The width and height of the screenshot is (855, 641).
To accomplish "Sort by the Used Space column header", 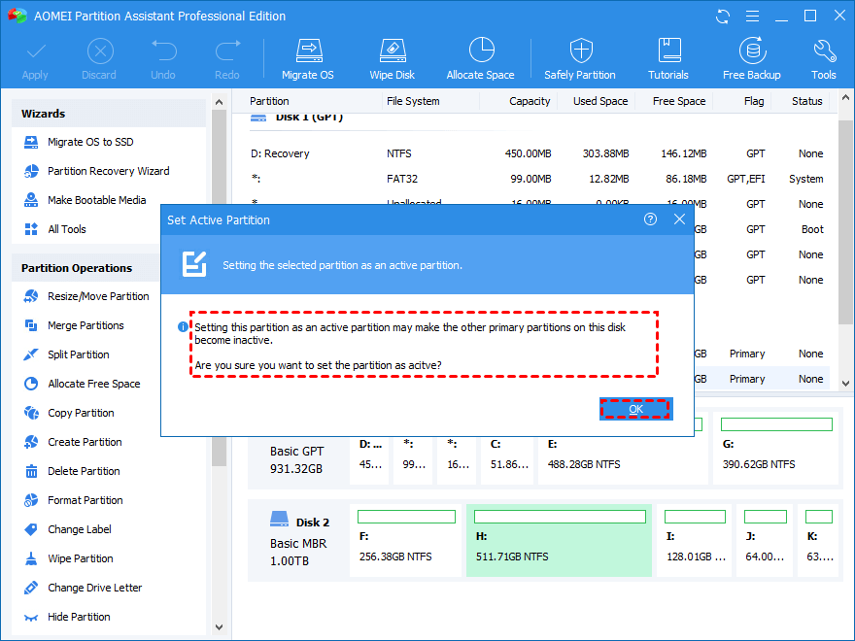I will pyautogui.click(x=600, y=101).
